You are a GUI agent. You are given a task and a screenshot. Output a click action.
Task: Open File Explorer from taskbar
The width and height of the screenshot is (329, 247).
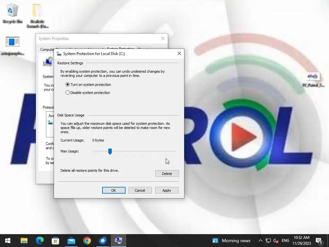[24, 241]
